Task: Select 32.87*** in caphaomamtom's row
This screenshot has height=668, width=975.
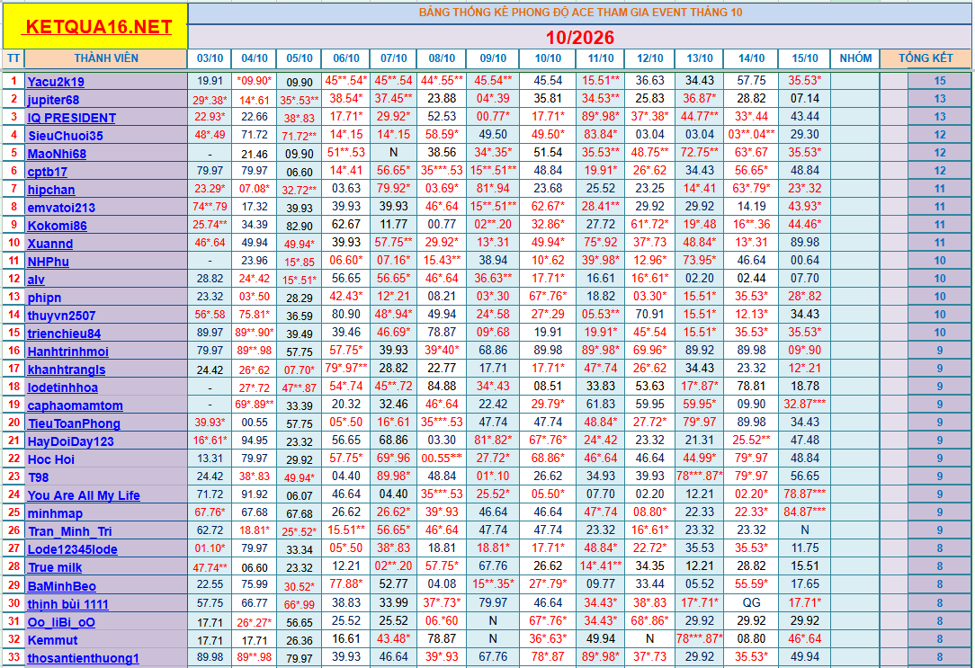Action: pyautogui.click(x=805, y=404)
